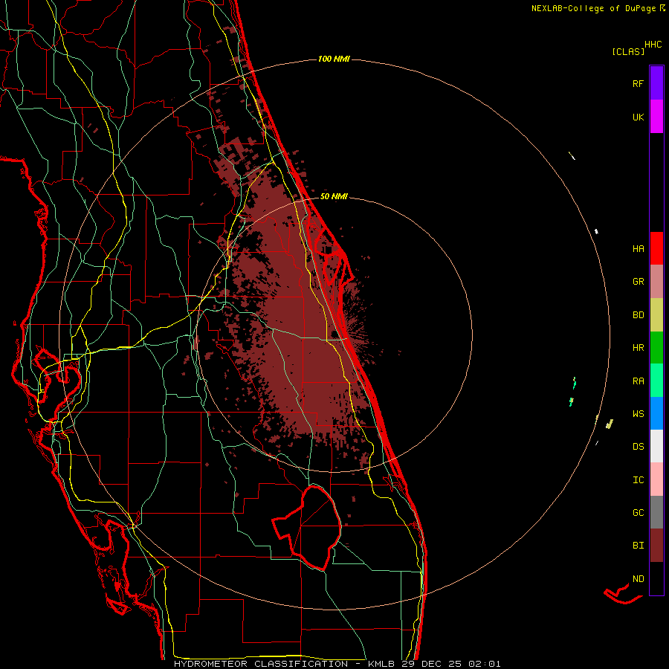
Task: Click the GC gray legend swatch
Action: 656,512
